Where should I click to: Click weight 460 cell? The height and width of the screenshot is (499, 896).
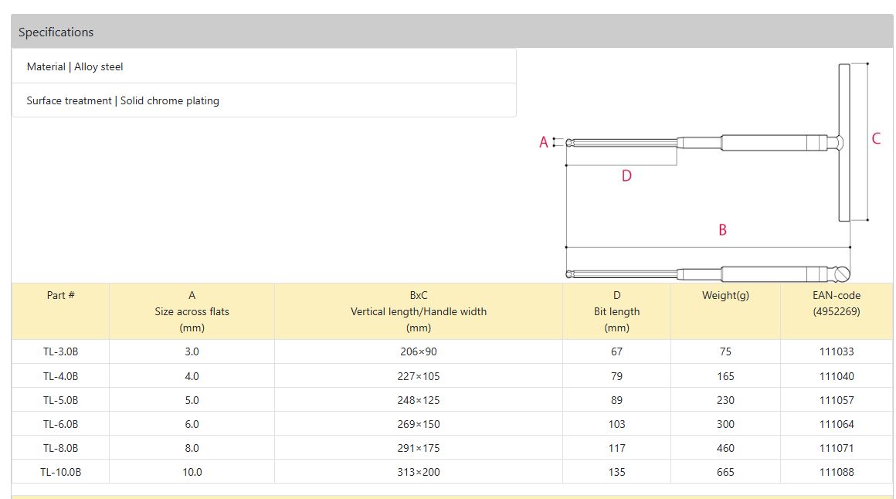click(725, 448)
